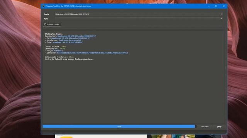Click the HW_ID log line

point(54,51)
